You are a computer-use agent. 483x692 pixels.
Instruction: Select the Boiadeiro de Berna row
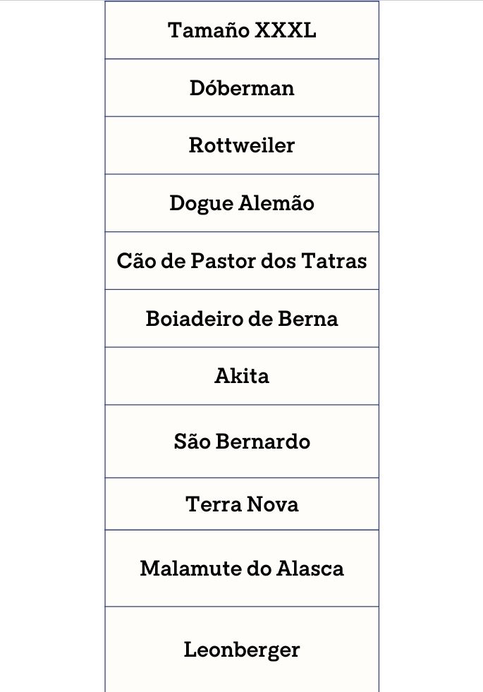pos(242,319)
